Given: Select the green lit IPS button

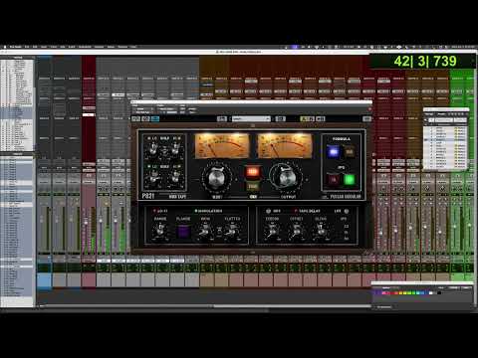Looking at the screenshot, I should tap(349, 180).
